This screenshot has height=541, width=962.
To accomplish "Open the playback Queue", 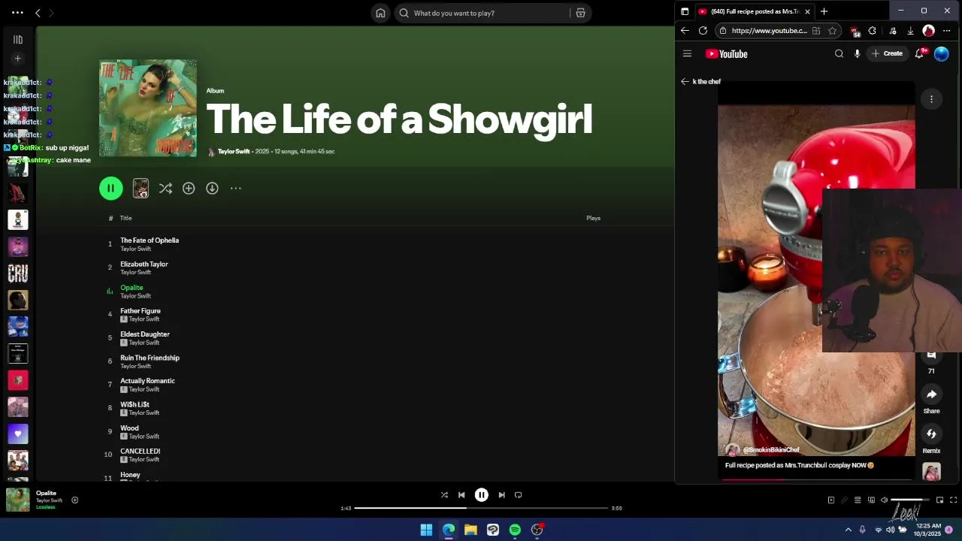I will click(x=858, y=500).
